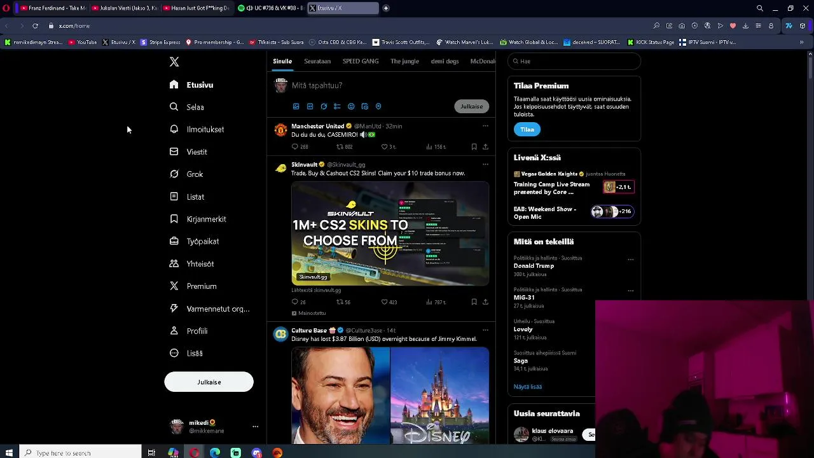Add a poll to the post
This screenshot has width=814, height=458.
(337, 106)
